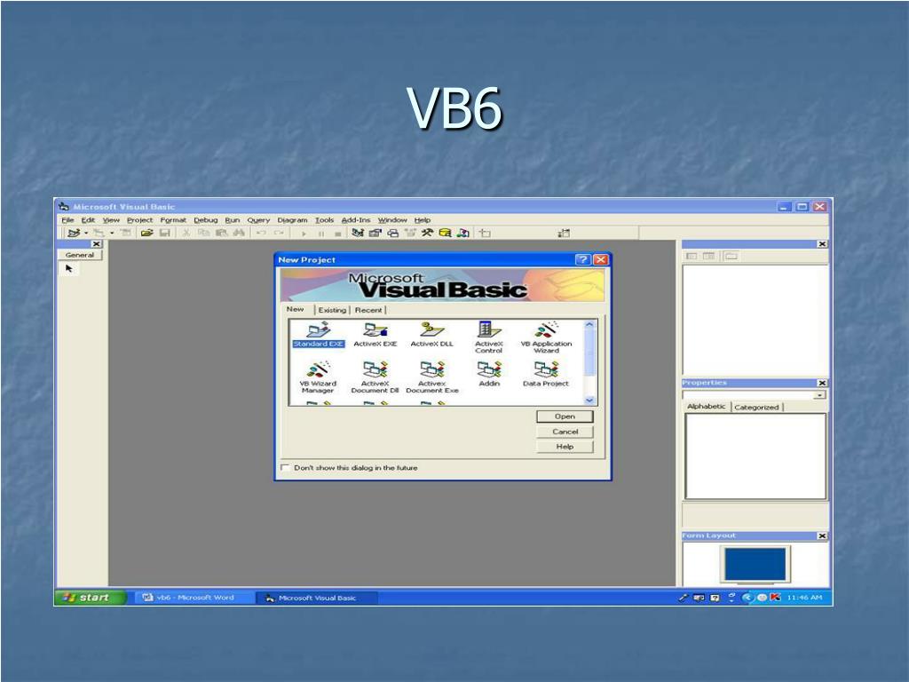Click the View Object icon in Project Explorer
909x682 pixels.
[708, 256]
